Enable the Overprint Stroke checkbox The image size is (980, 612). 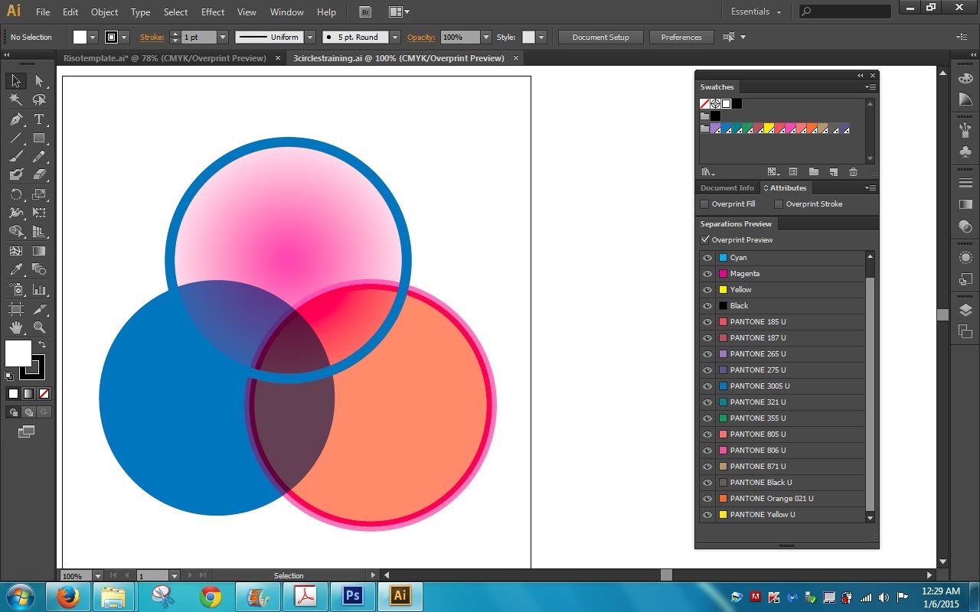pos(779,204)
